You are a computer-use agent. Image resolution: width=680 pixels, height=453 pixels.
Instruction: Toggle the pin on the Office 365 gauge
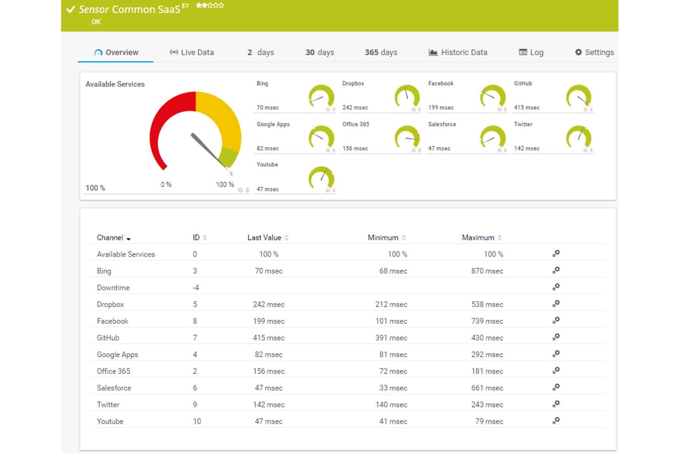click(x=419, y=151)
